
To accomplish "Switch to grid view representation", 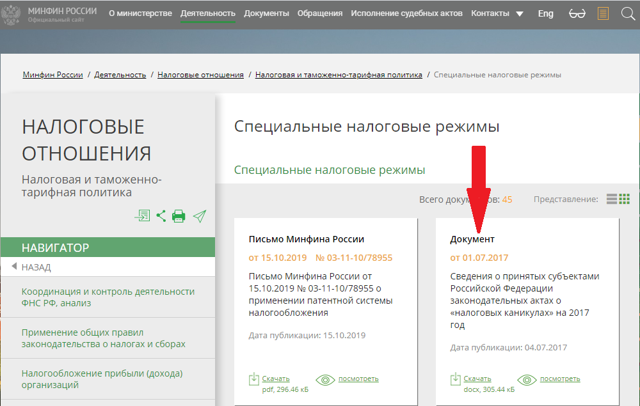I will click(625, 199).
